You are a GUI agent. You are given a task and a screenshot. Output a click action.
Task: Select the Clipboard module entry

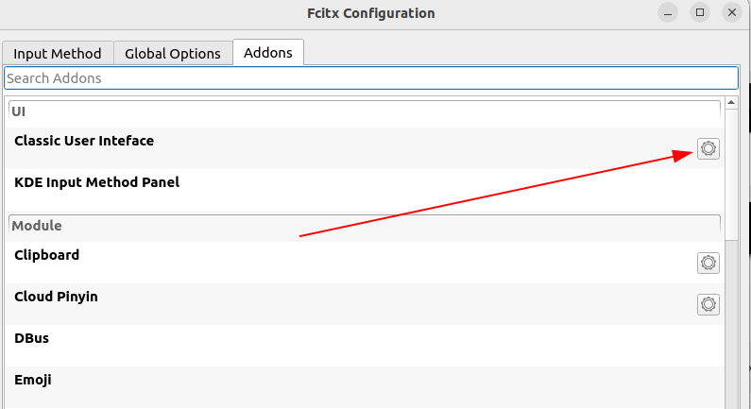pos(365,263)
